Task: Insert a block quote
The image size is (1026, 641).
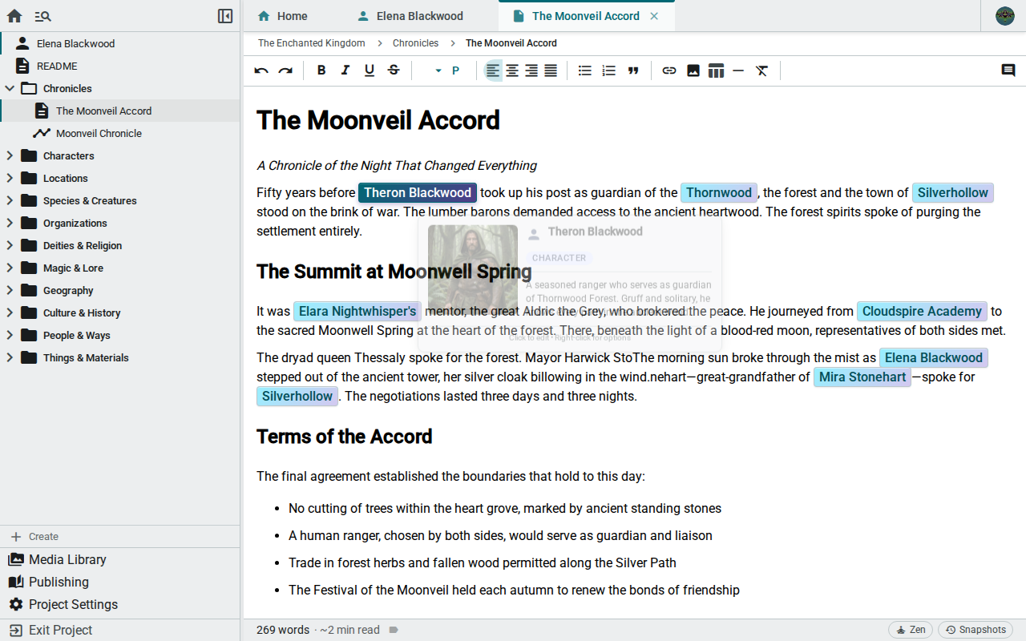Action: coord(633,71)
